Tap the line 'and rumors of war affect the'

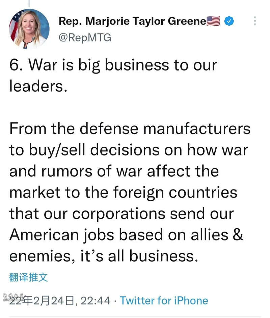pyautogui.click(x=114, y=171)
